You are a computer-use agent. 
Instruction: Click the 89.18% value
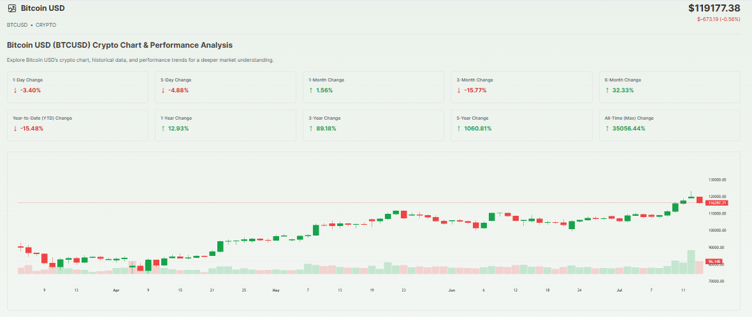click(x=326, y=129)
